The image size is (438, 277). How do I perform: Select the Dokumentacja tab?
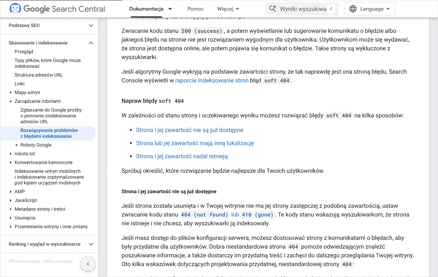click(146, 9)
